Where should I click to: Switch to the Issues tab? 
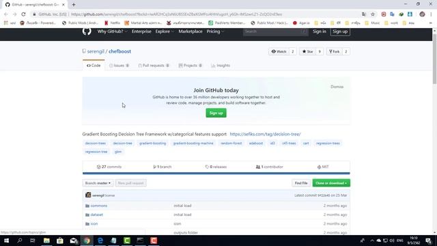click(x=119, y=66)
